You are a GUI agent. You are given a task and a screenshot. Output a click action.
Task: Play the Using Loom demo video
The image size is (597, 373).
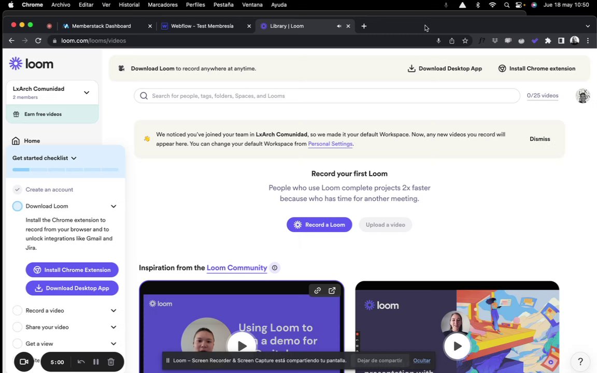242,346
